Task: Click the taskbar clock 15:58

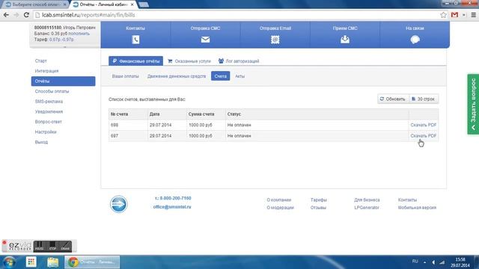Action: point(460,259)
